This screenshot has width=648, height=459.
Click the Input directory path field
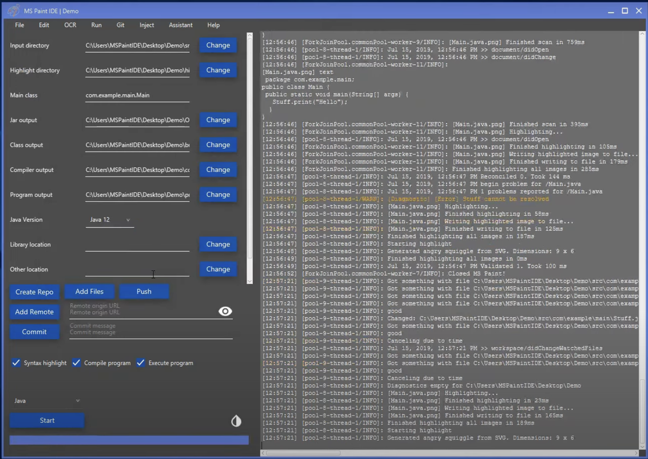pyautogui.click(x=137, y=45)
